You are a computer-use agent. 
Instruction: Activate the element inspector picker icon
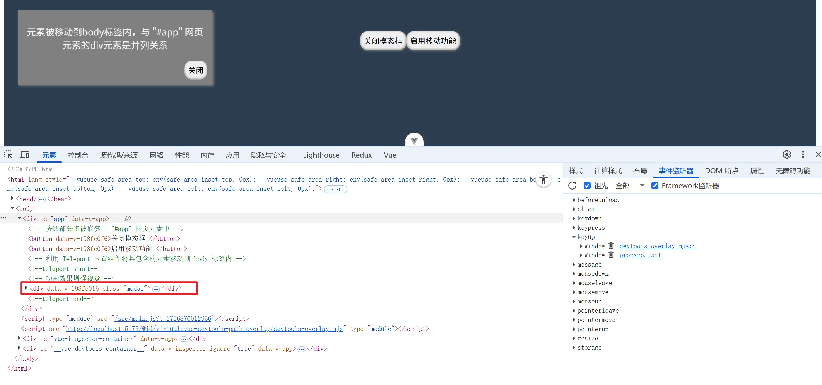point(8,155)
